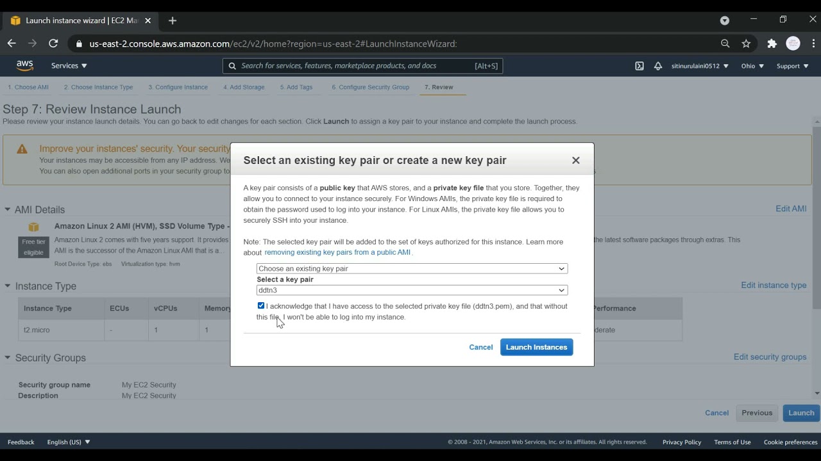Click the site lock icon in address bar

[80, 44]
